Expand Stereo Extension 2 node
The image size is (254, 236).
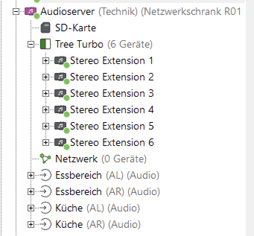46,77
